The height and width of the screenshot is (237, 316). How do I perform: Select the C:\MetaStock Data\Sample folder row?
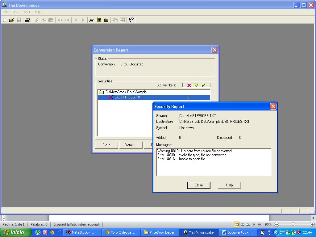coord(154,92)
